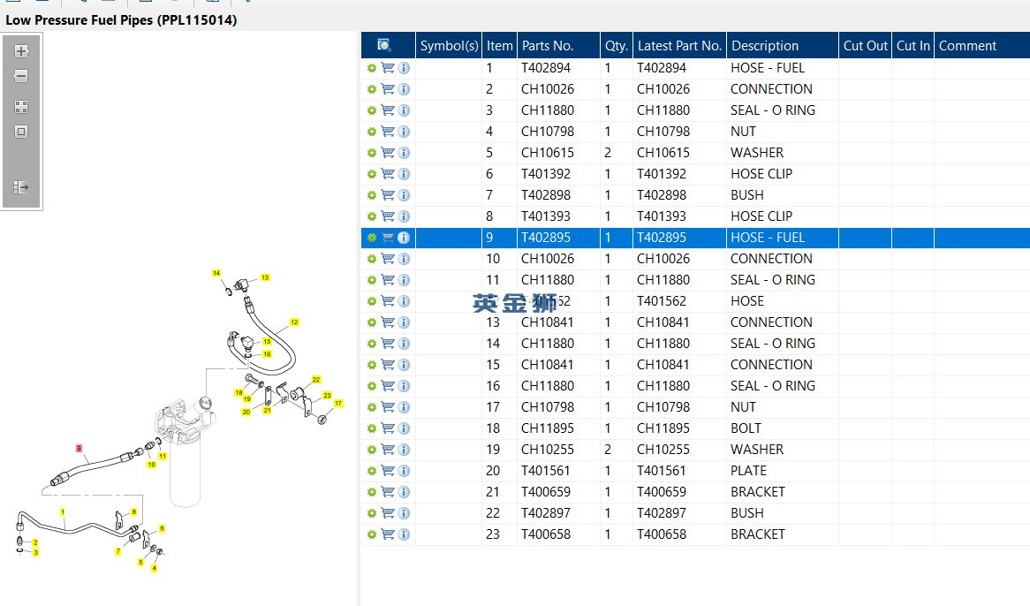Click gear icon for T401562 HOSE row
The width and height of the screenshot is (1030, 606).
click(372, 301)
